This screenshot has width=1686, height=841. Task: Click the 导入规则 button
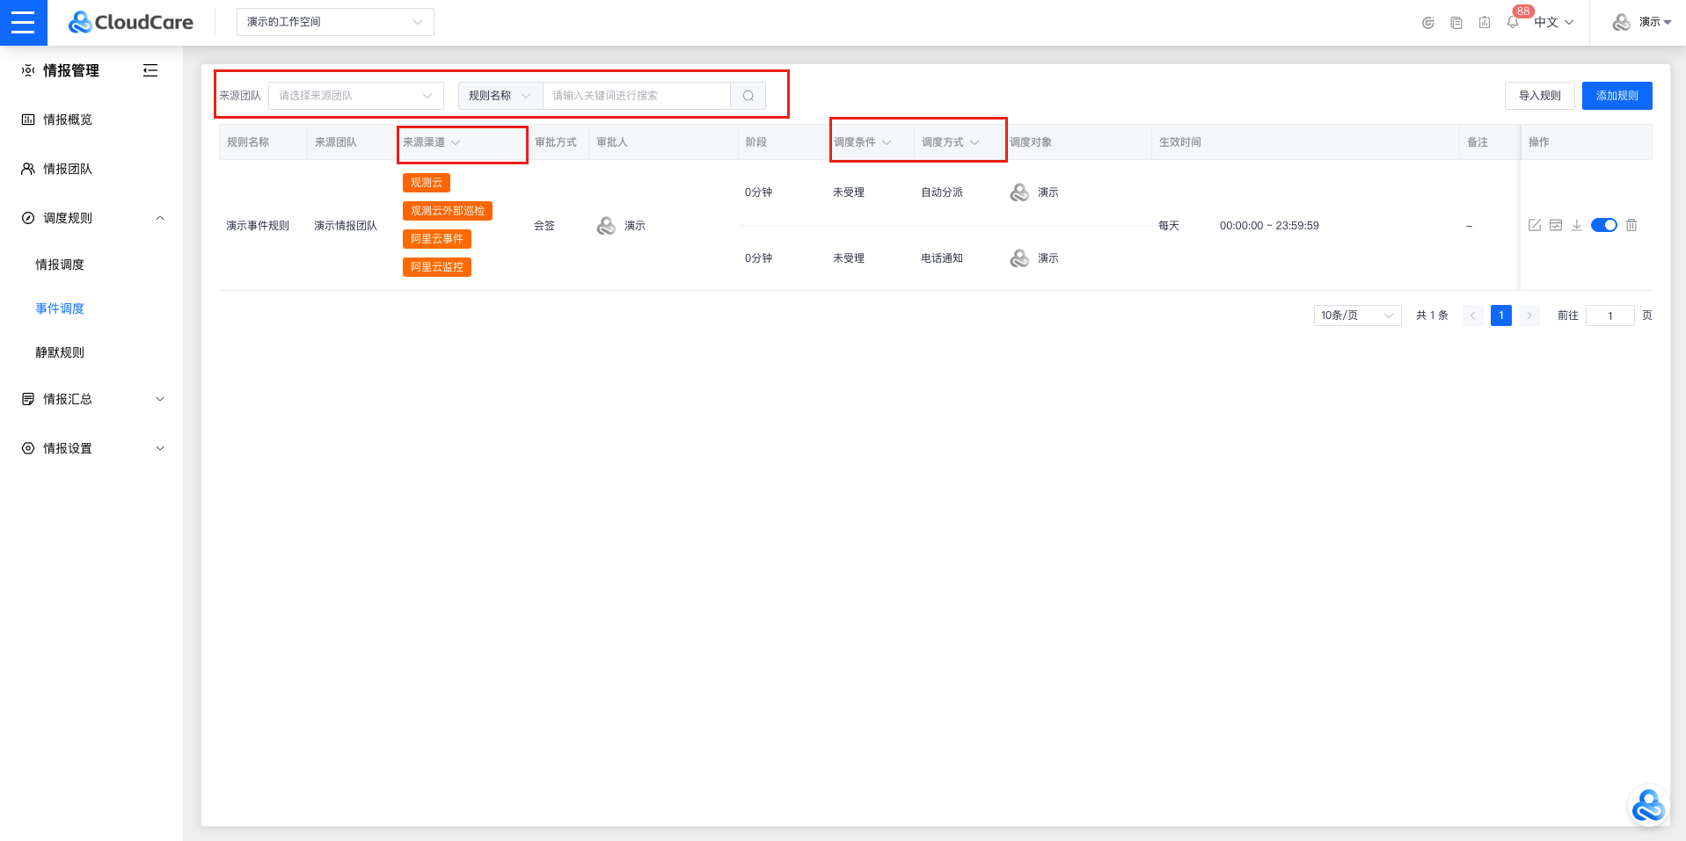coord(1539,96)
